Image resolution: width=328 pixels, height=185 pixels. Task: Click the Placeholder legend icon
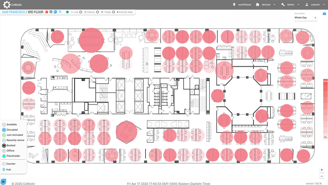click(x=4, y=156)
